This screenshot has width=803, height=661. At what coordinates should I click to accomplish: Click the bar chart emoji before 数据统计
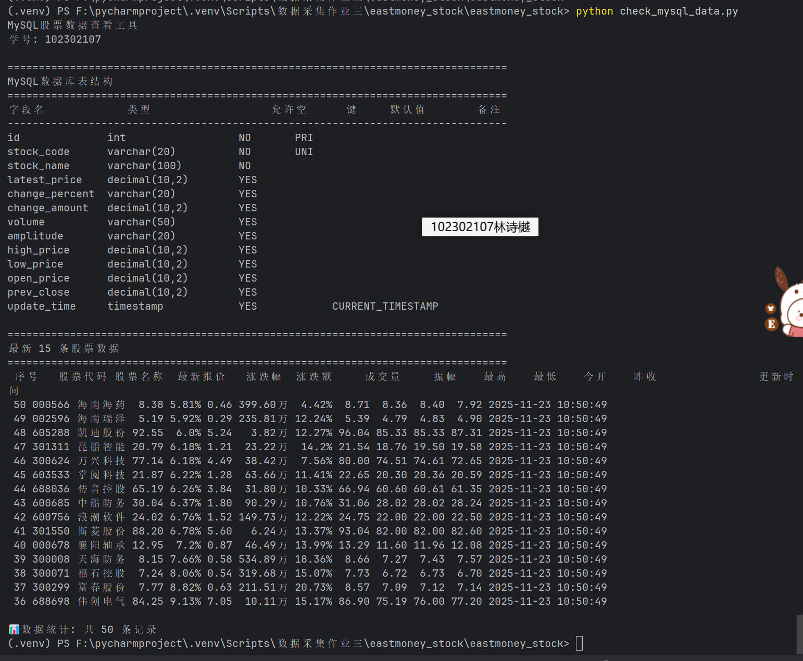[14, 629]
